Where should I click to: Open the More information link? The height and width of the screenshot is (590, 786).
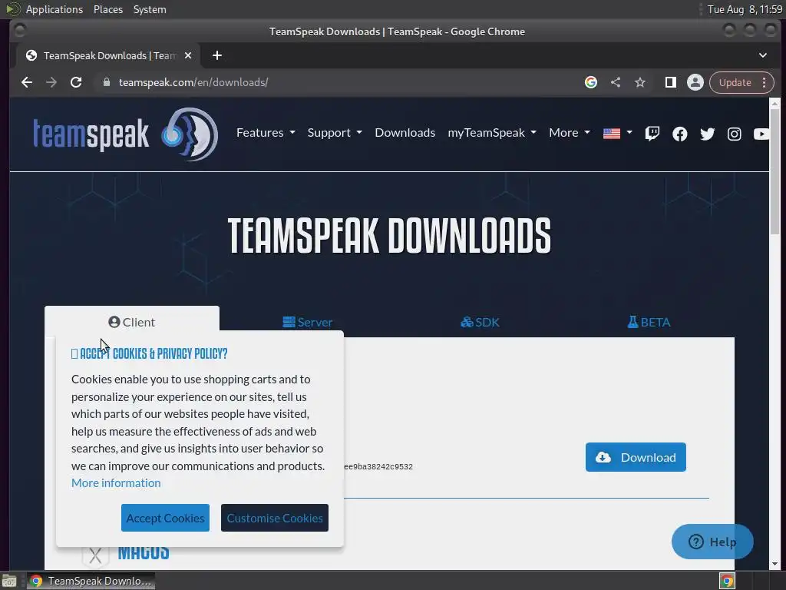click(116, 483)
